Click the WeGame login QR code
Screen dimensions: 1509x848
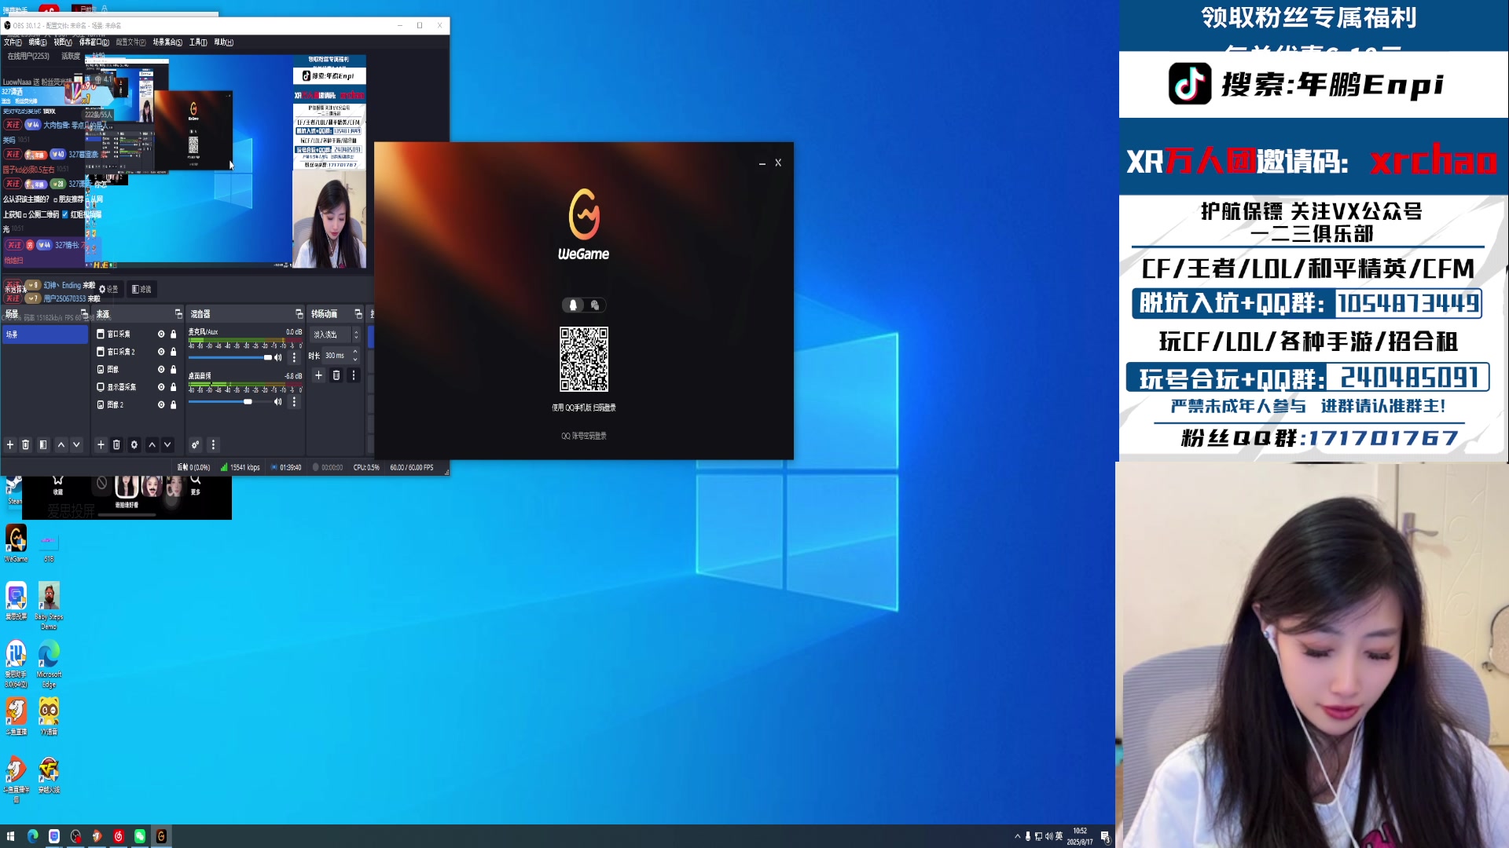click(x=584, y=359)
